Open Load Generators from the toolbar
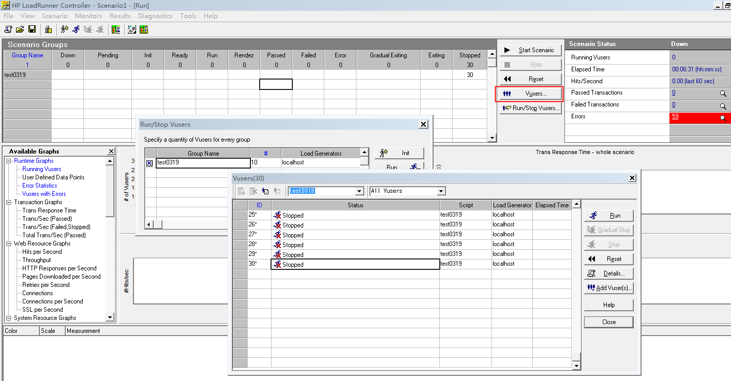This screenshot has width=731, height=381. [x=48, y=29]
